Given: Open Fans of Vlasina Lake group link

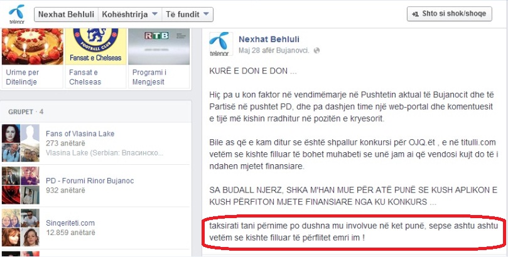Looking at the screenshot, I should (80, 134).
